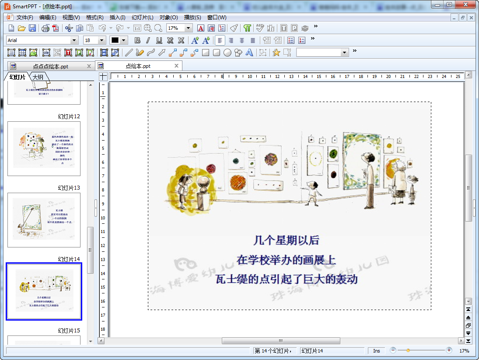Close the 点绘本.ppt document tab
479x360 pixels.
(x=176, y=66)
